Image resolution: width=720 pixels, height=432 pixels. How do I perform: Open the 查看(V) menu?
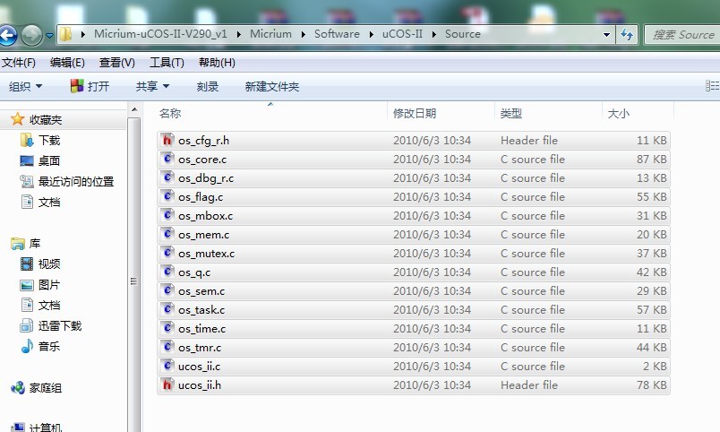coord(117,63)
